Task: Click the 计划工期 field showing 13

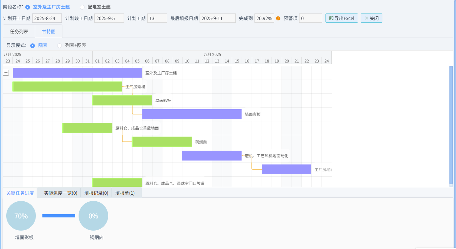Action: [157, 18]
